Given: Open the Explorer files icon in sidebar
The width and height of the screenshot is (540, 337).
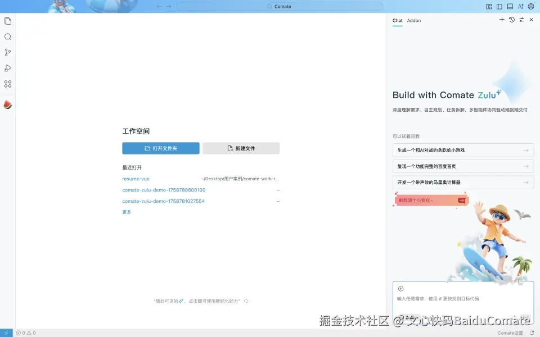Looking at the screenshot, I should (7, 21).
